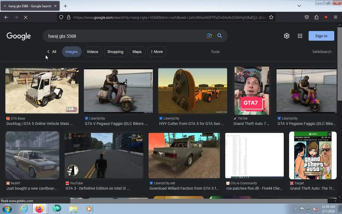
Task: Select the Images tab
Action: (72, 52)
